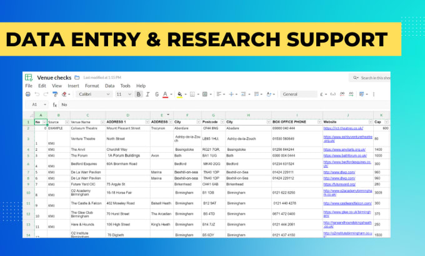The image size is (425, 256).
Task: Open the Help menu
Action: click(x=141, y=86)
